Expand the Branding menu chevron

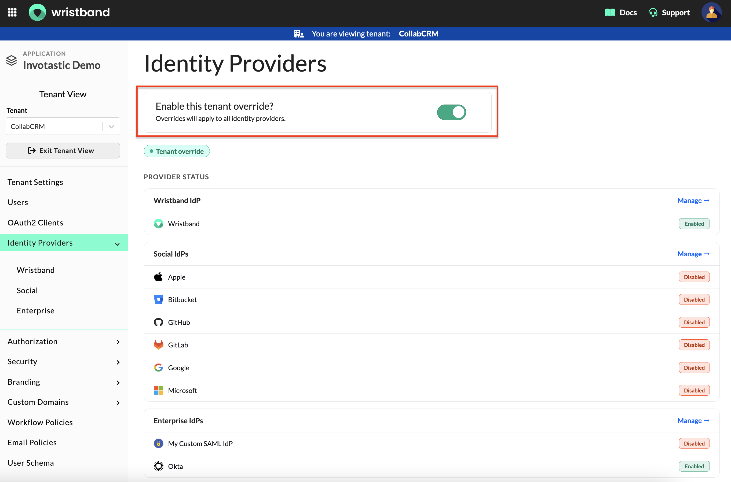118,382
